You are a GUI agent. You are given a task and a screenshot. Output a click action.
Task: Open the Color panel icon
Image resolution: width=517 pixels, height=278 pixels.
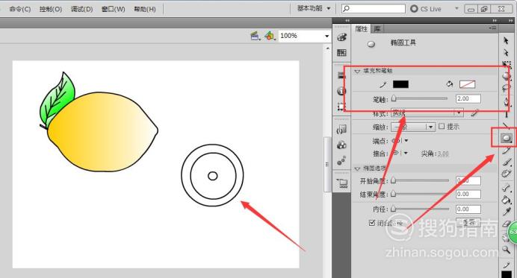tap(342, 37)
